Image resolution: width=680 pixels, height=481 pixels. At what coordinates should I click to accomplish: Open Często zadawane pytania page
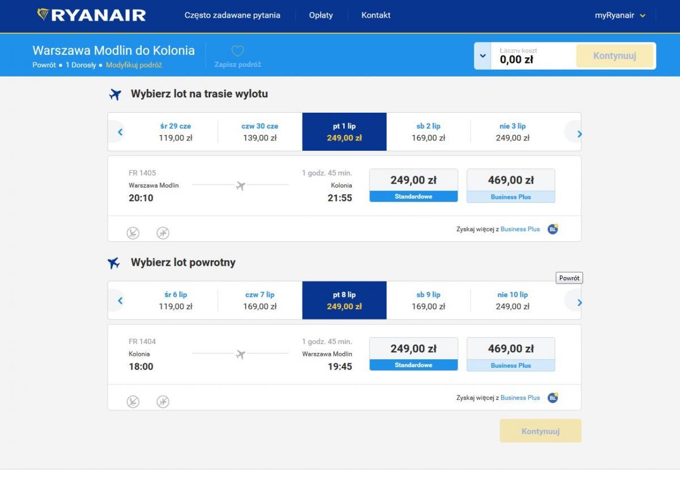point(232,15)
